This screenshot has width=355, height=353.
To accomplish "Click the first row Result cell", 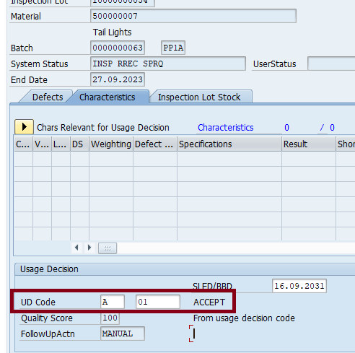I will (x=309, y=159).
